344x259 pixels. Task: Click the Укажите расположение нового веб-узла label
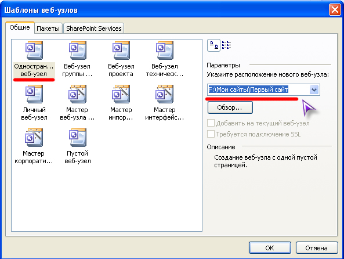(x=267, y=74)
